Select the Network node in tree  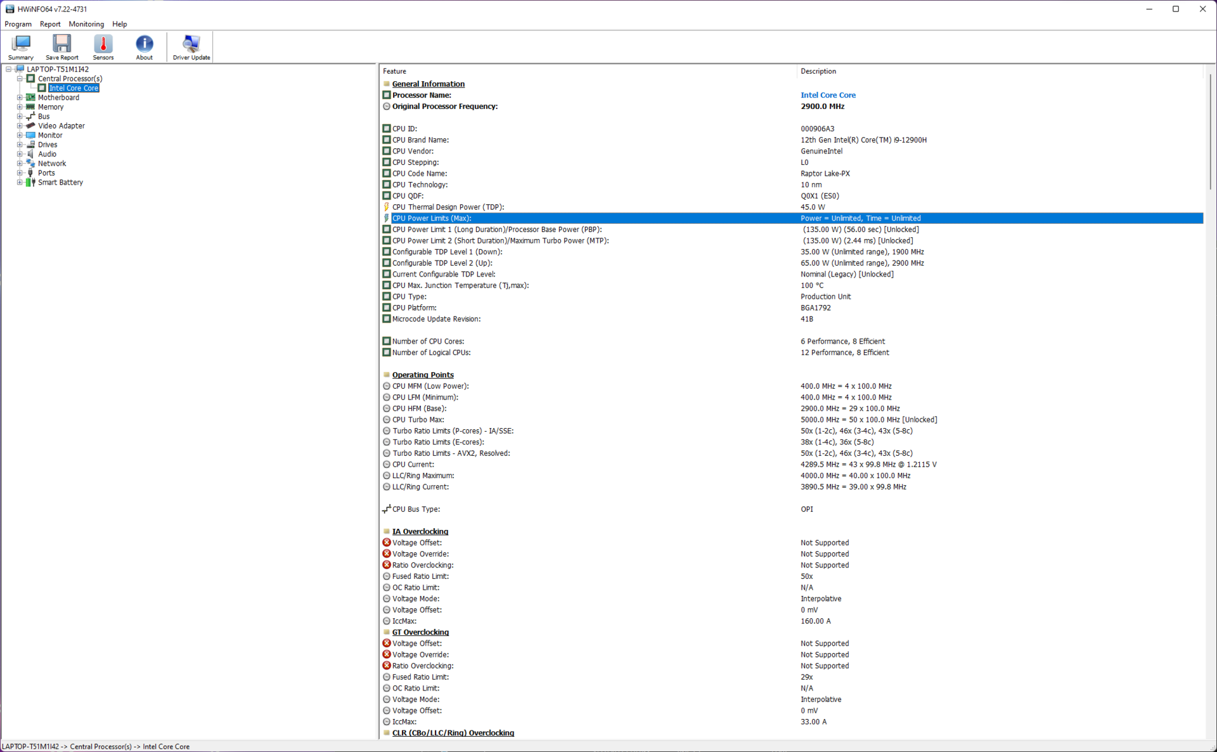(x=51, y=164)
